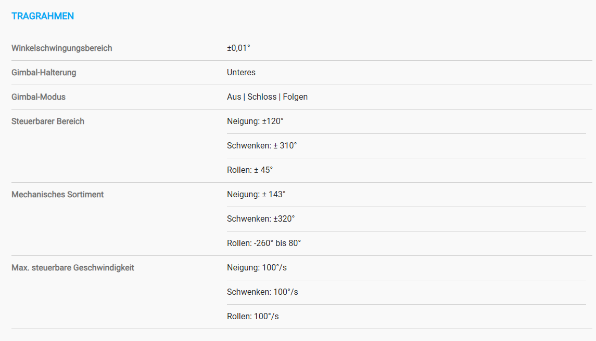Click Aus | Schloss | Folgen value
The height and width of the screenshot is (341, 596).
coord(267,97)
